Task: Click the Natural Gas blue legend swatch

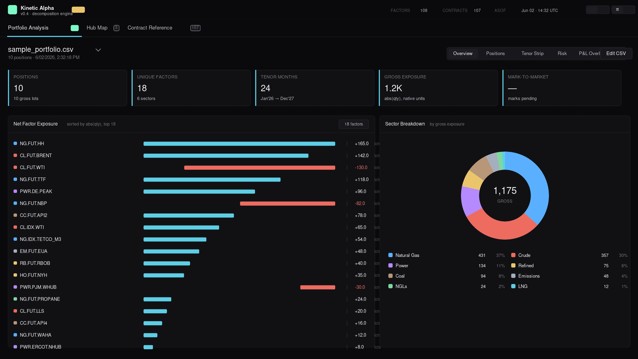Action: [x=391, y=255]
